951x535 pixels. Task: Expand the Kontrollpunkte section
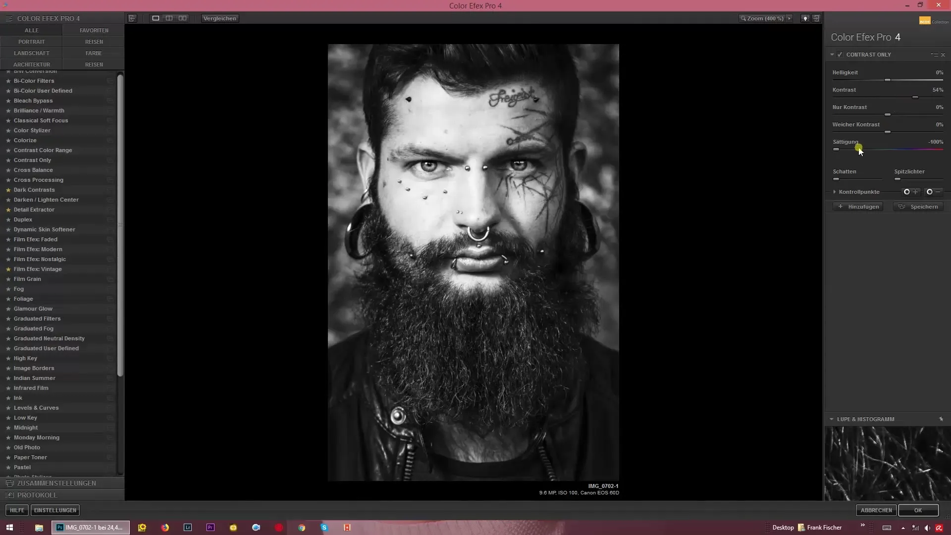click(835, 192)
